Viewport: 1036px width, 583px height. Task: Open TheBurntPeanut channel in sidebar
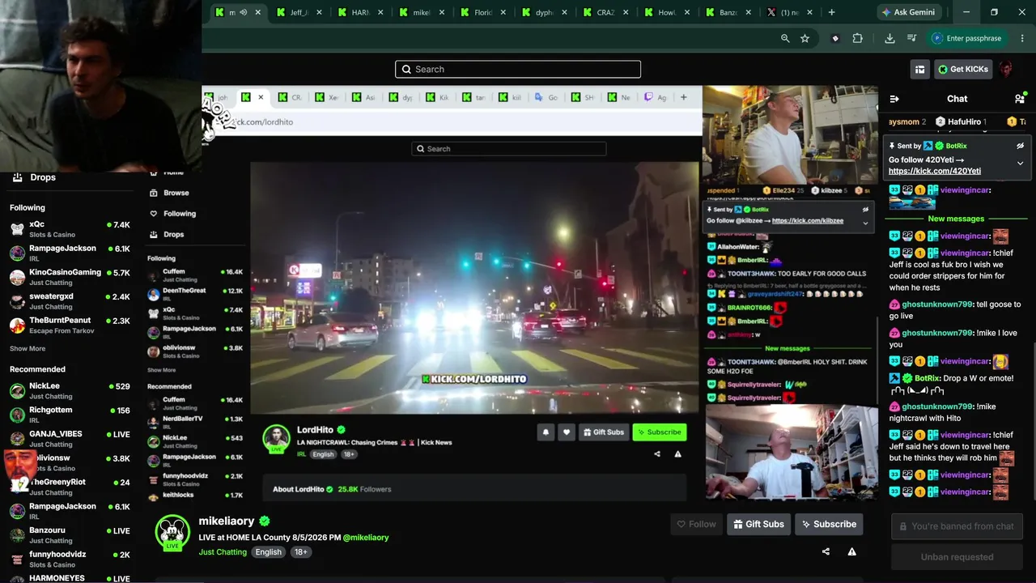pyautogui.click(x=70, y=325)
